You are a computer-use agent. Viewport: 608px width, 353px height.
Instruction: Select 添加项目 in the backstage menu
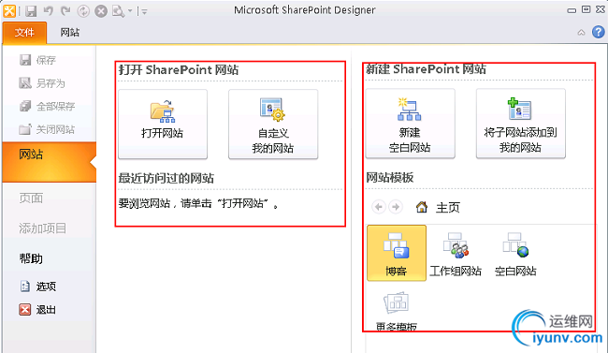click(x=42, y=228)
